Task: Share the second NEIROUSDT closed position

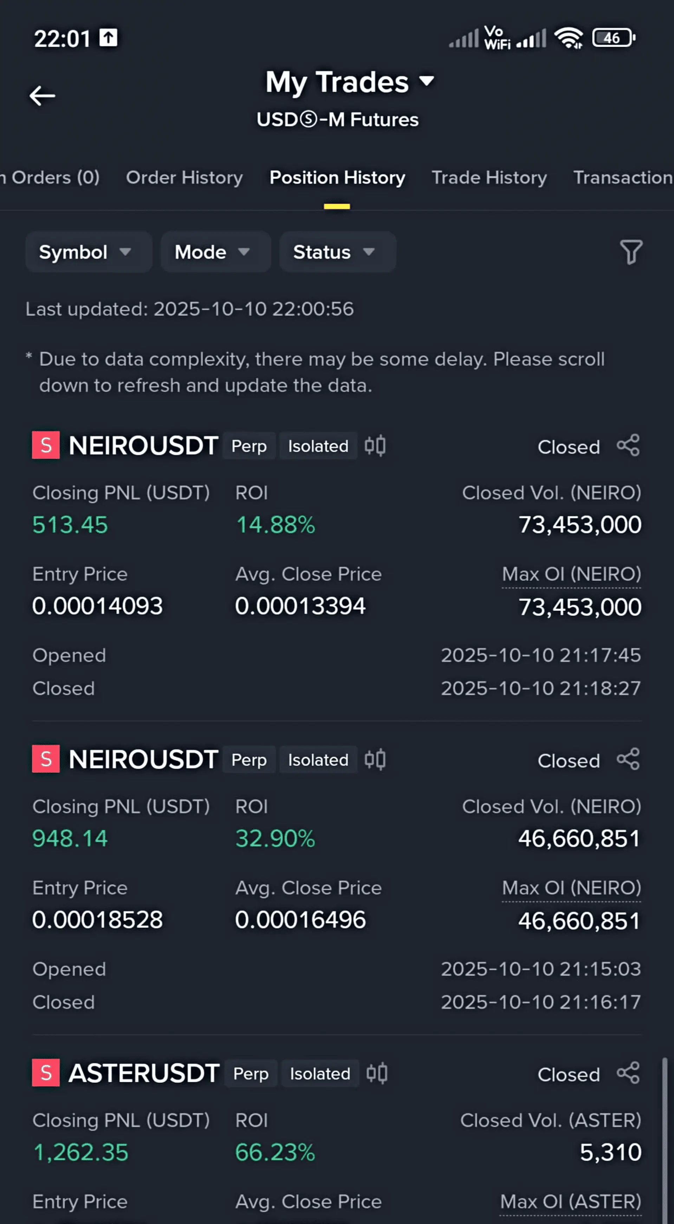Action: point(628,759)
